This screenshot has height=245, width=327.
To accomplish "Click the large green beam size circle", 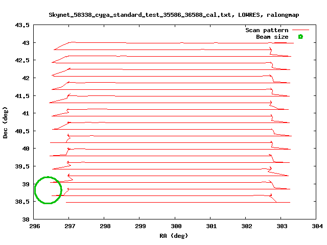I will click(48, 190).
